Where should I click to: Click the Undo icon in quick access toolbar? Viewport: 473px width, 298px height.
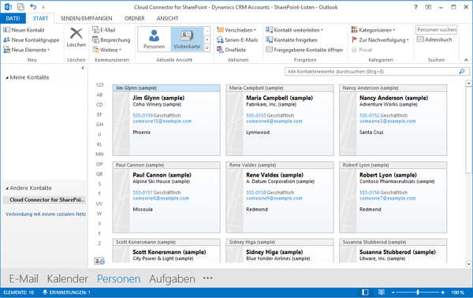33,6
